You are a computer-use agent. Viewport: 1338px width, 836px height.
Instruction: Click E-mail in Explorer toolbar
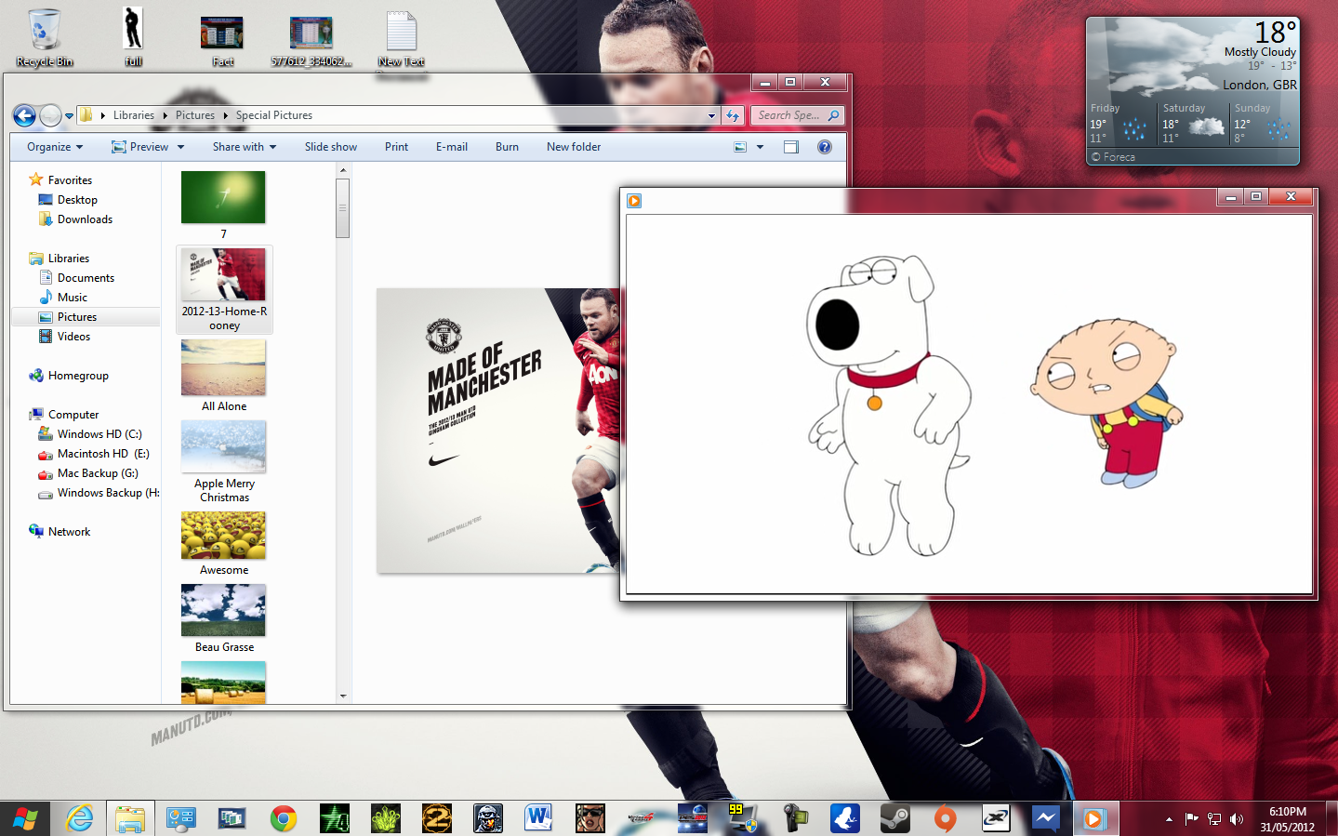[x=452, y=147]
